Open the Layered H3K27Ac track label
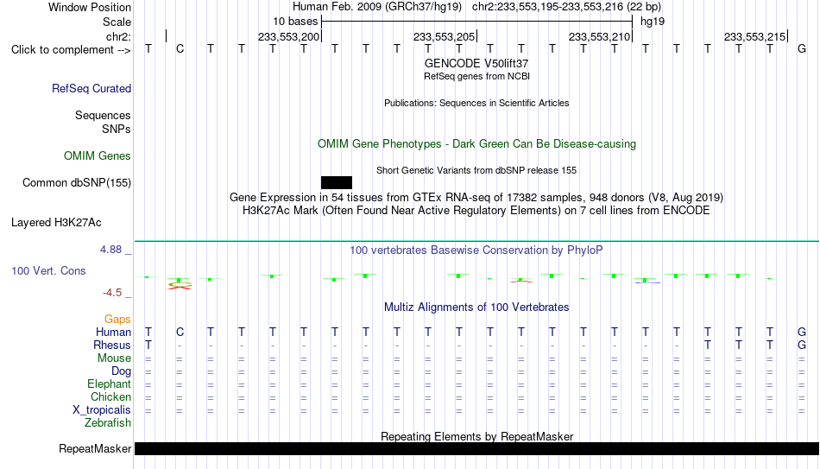This screenshot has height=469, width=820. (56, 223)
